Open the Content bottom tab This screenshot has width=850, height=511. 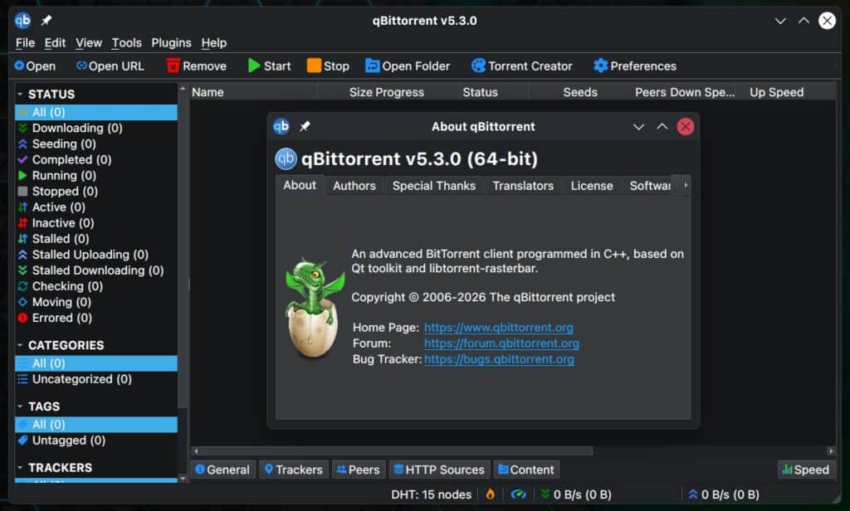526,470
